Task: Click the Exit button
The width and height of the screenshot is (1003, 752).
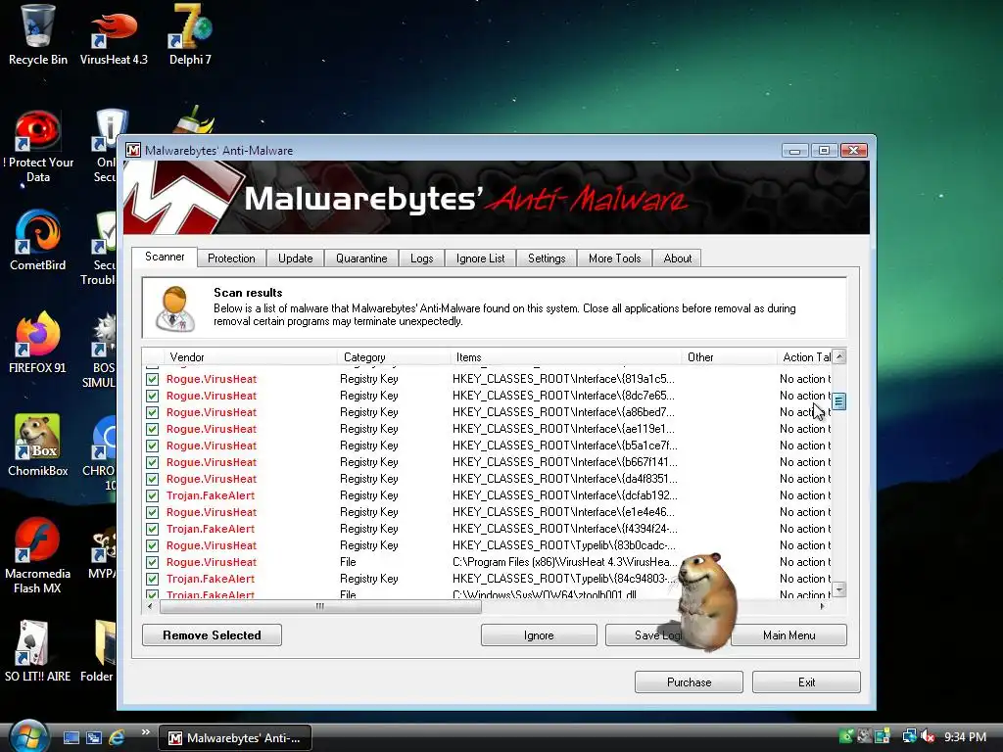Action: [807, 681]
